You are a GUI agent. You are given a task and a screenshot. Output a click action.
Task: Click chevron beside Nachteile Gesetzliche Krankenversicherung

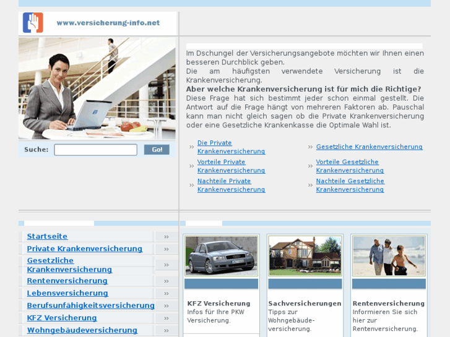pyautogui.click(x=310, y=186)
